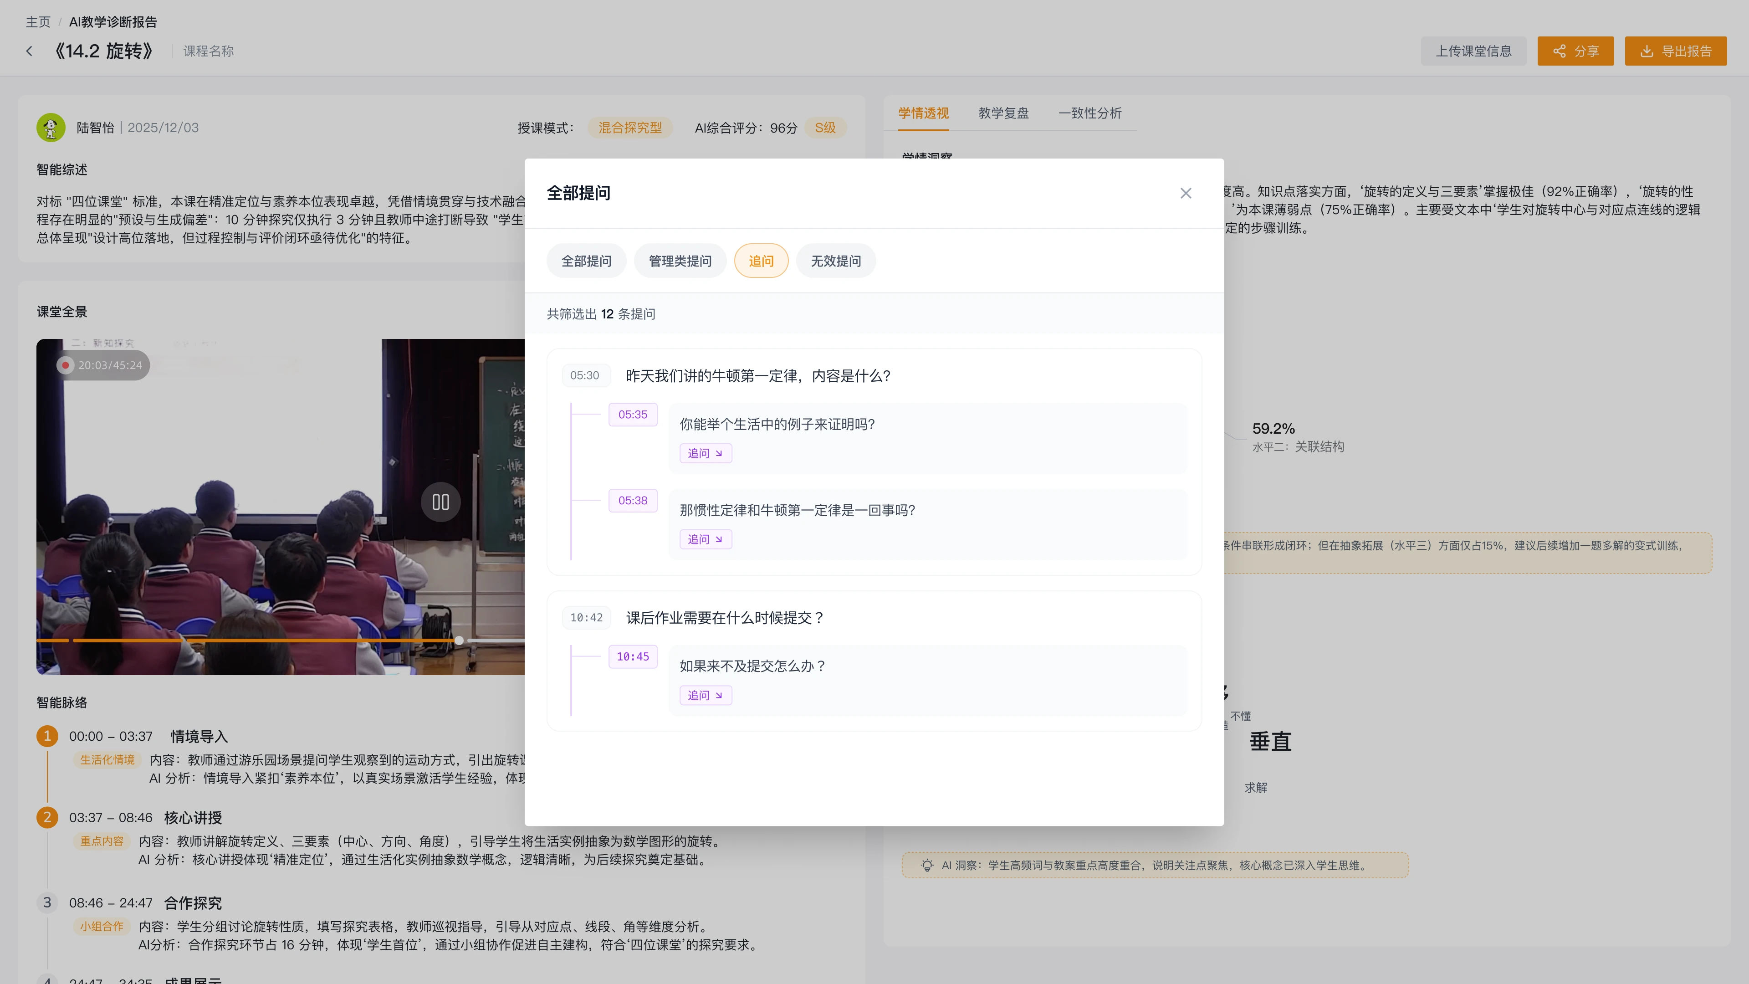Screen dimensions: 1749x984
Task: Click question 课后作业需要在什么时候提交？
Action: pyautogui.click(x=725, y=617)
